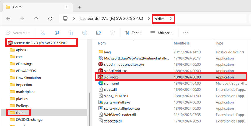Select xceedzip.dll file icon
This screenshot has height=126, width=251.
(x=101, y=121)
